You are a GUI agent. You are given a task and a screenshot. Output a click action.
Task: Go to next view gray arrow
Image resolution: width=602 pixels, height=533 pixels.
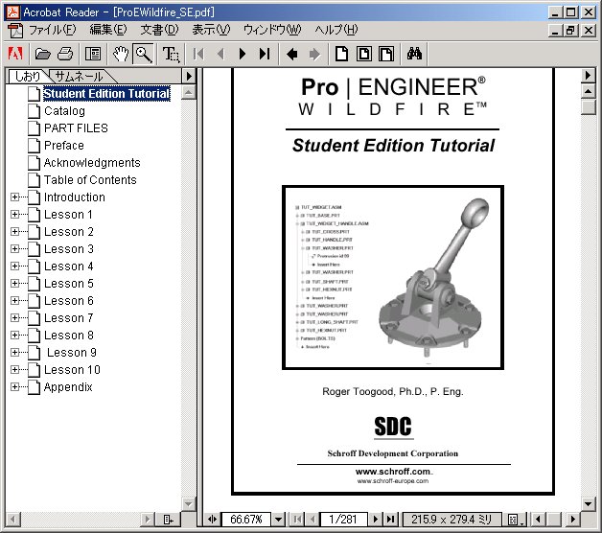coord(314,54)
